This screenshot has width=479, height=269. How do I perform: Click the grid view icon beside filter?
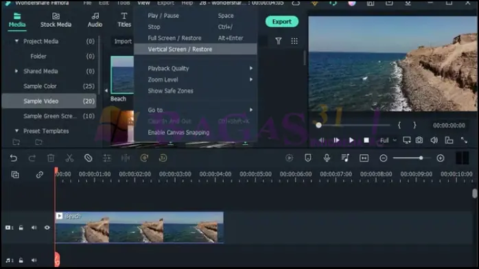point(294,41)
